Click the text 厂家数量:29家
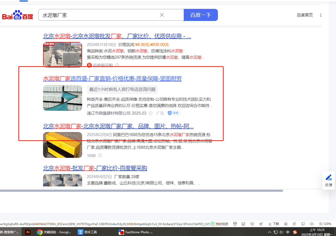This screenshot has width=336, height=236. (x=127, y=177)
